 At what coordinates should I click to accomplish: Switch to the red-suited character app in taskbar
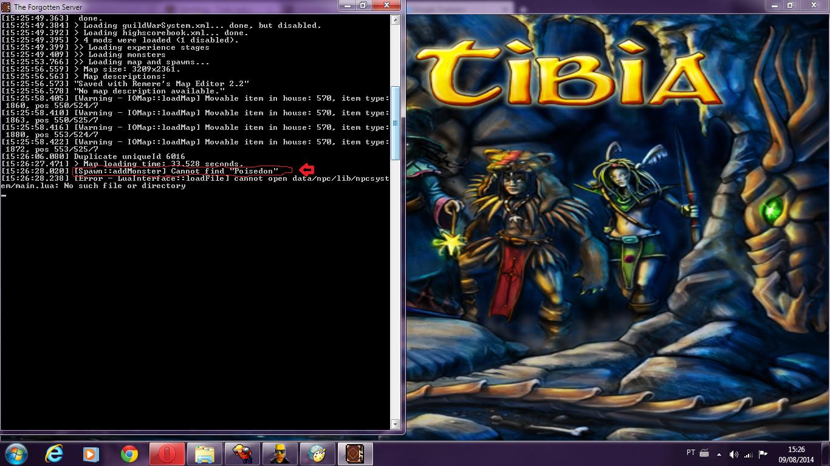coord(242,453)
